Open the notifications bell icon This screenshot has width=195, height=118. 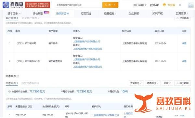[x=180, y=5]
